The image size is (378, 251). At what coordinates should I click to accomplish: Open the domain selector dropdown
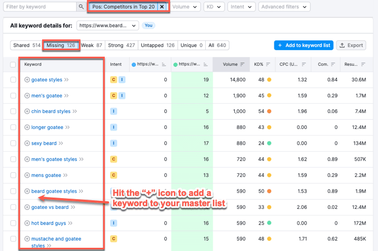pos(107,25)
